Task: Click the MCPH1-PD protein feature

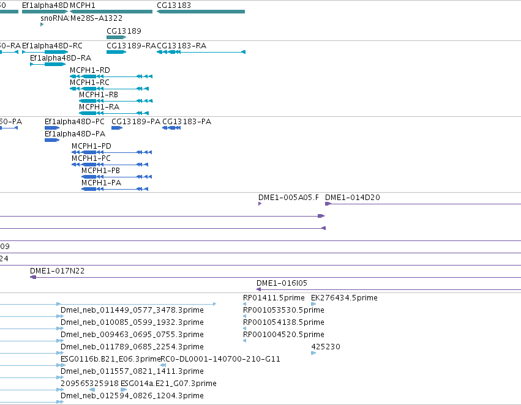Action: pyautogui.click(x=111, y=153)
